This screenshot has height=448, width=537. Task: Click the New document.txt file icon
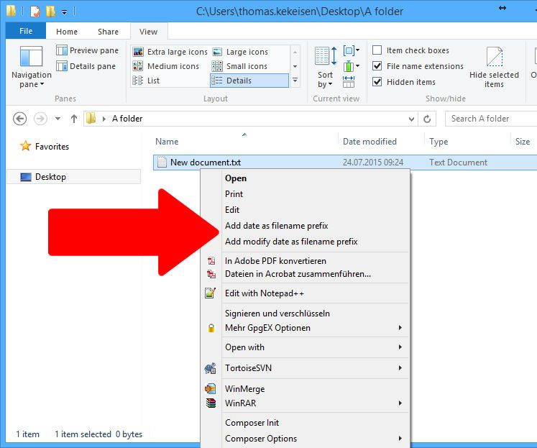click(162, 163)
